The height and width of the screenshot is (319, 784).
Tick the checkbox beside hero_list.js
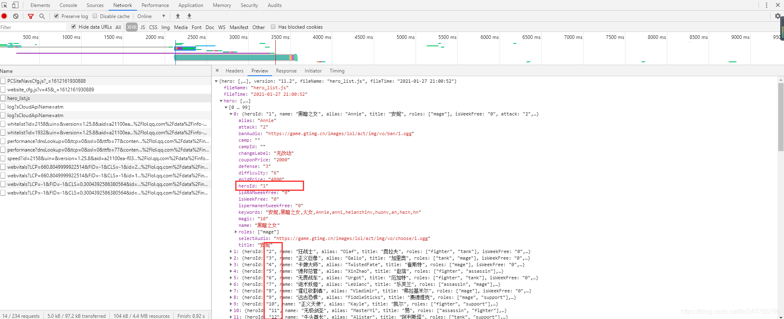point(3,98)
